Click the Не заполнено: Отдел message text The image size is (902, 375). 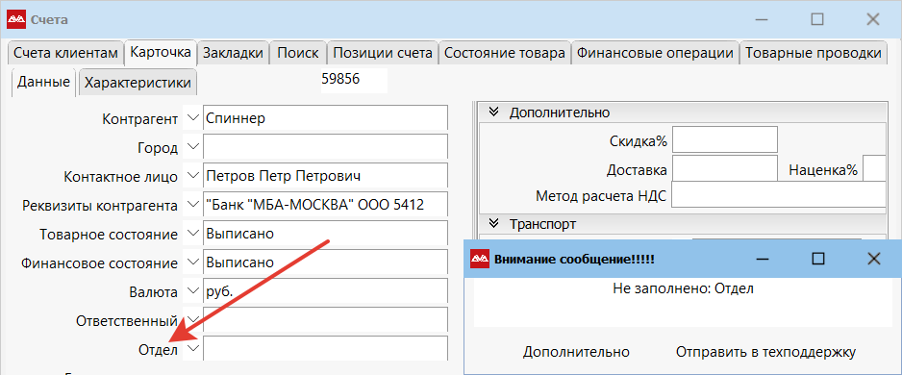(x=684, y=288)
